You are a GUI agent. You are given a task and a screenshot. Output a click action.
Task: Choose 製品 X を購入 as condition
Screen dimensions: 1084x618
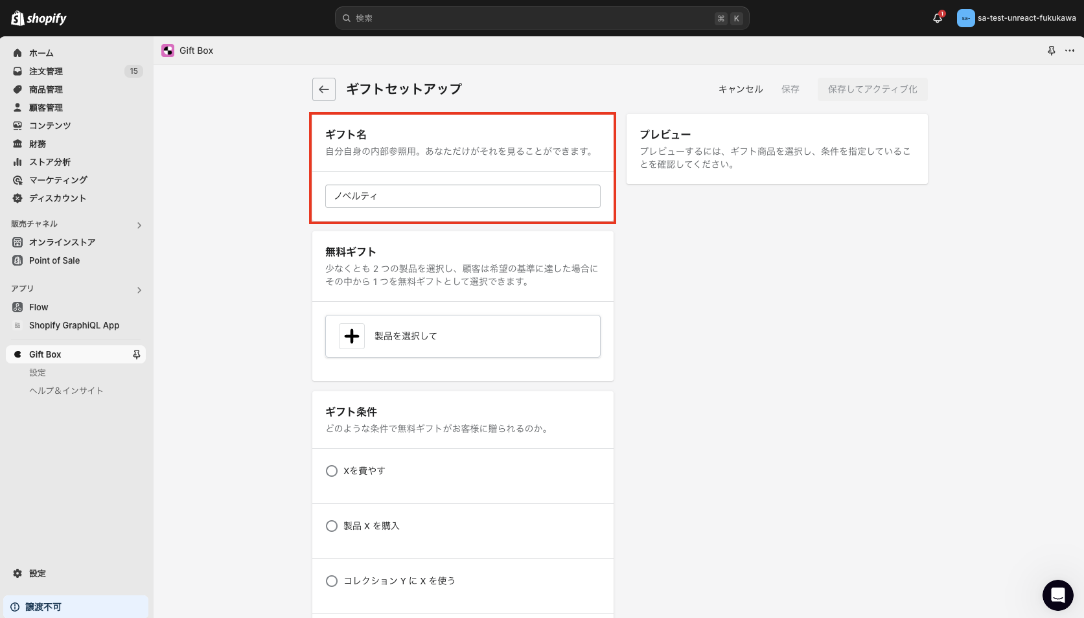(332, 525)
